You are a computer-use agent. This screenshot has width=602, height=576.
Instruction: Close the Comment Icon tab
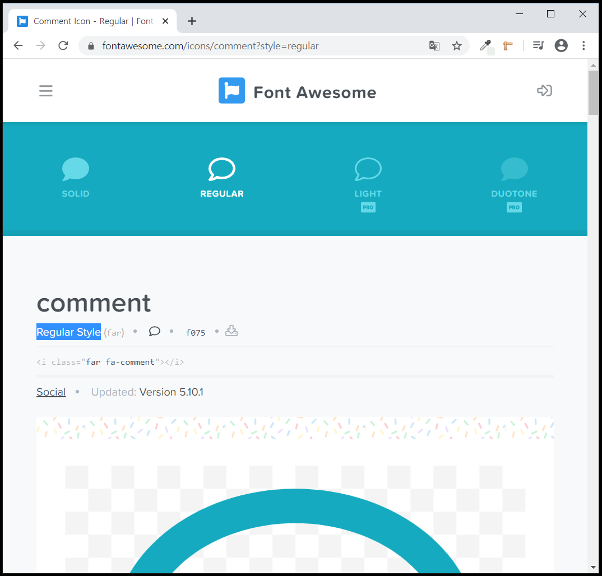(165, 21)
